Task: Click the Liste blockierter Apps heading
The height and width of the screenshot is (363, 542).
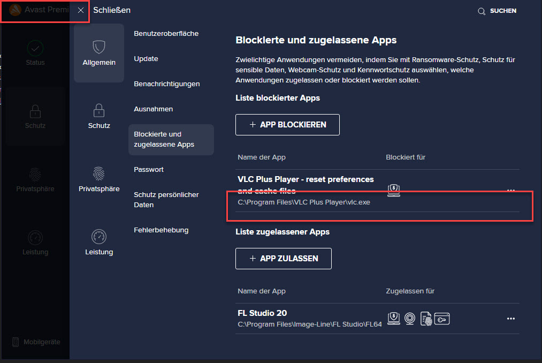Action: (x=278, y=98)
